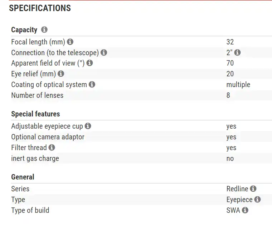
Task: Click the SPECIFICATIONS heading
Action: [x=40, y=8]
